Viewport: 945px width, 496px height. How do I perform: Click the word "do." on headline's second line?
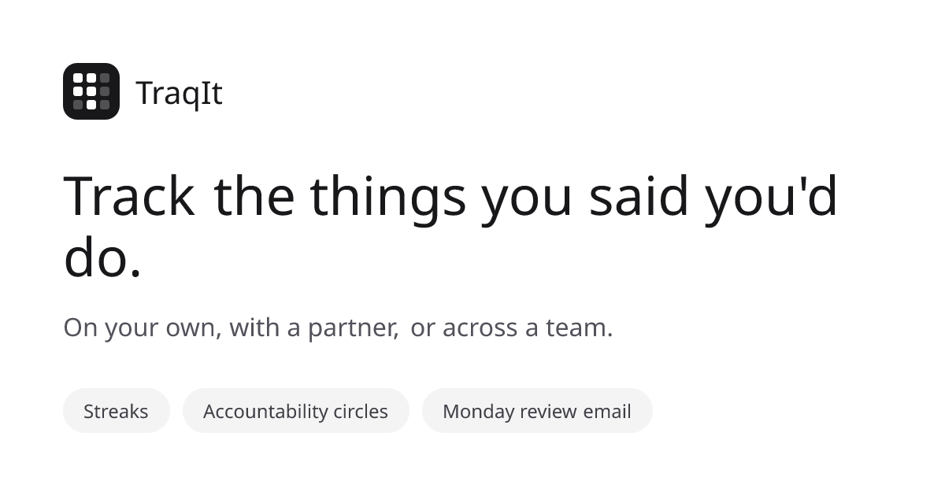pyautogui.click(x=102, y=257)
